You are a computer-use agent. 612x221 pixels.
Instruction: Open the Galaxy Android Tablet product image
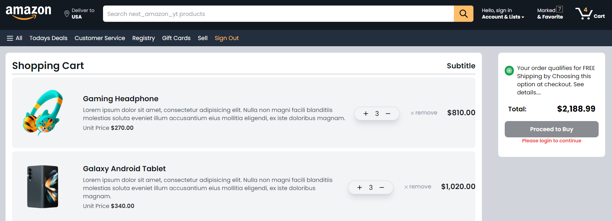(43, 186)
